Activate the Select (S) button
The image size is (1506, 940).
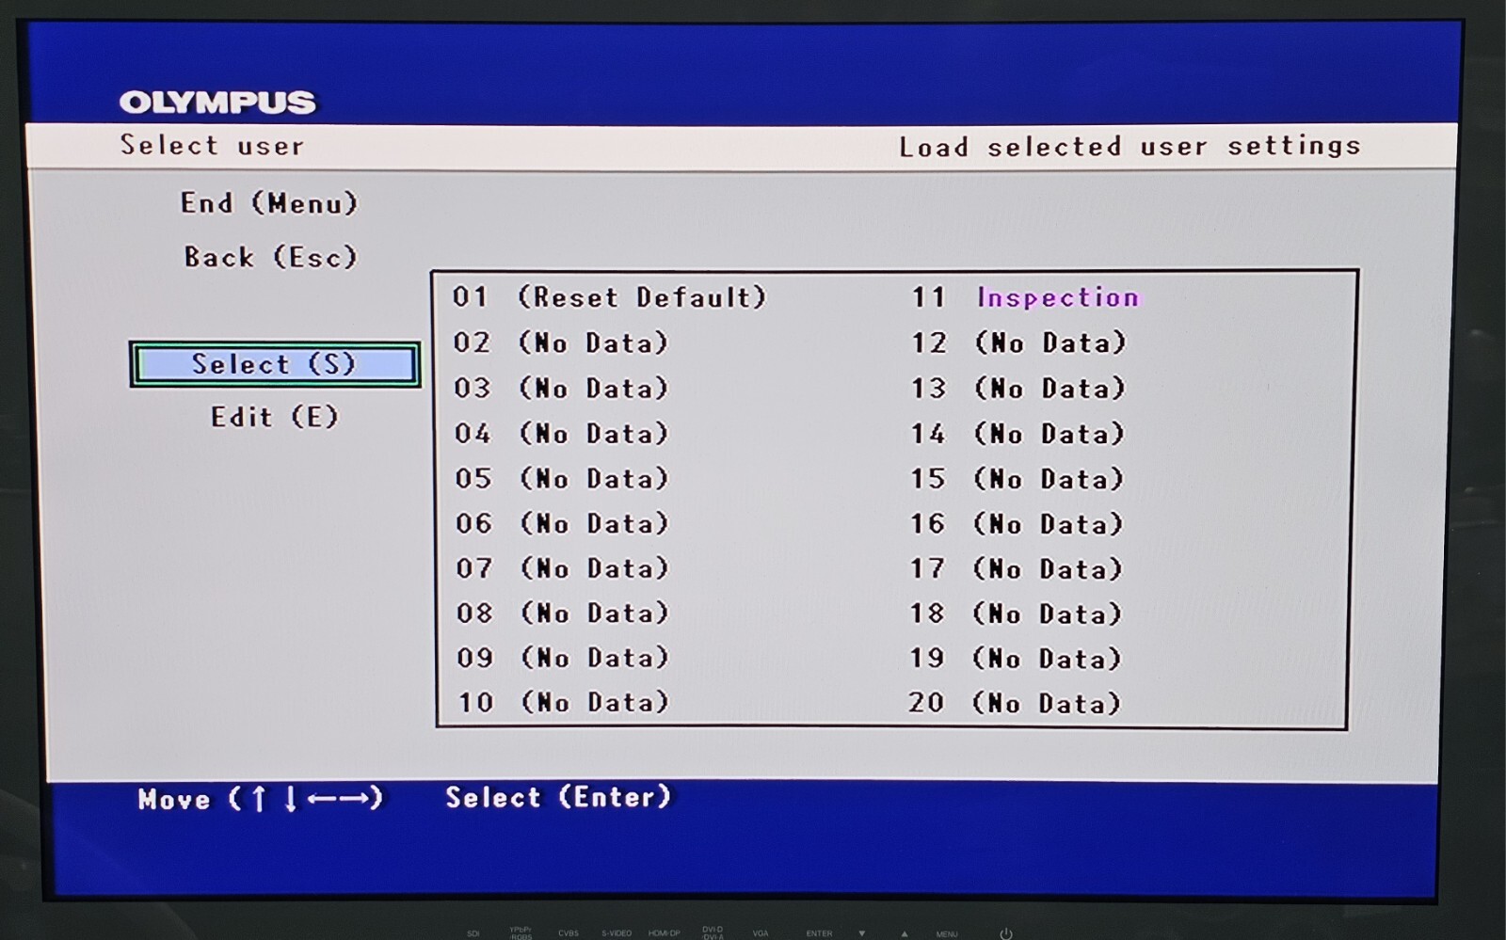point(275,364)
